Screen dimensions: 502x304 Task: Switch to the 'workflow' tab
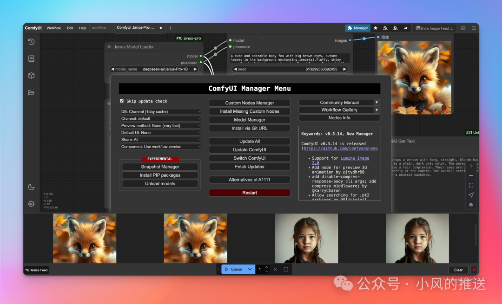[x=99, y=28]
